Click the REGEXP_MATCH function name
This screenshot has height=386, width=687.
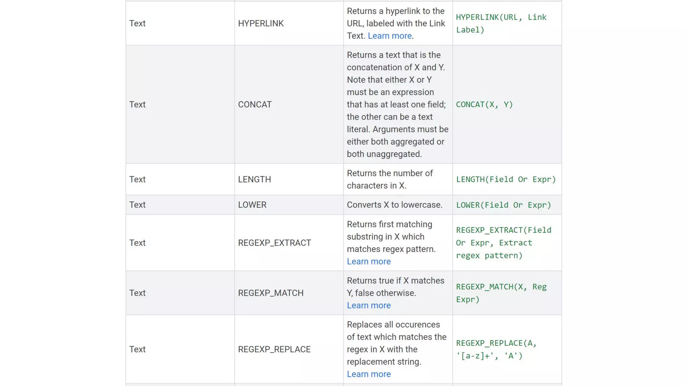pyautogui.click(x=271, y=293)
